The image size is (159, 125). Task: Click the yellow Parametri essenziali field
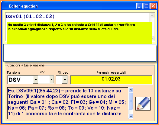point(111,80)
